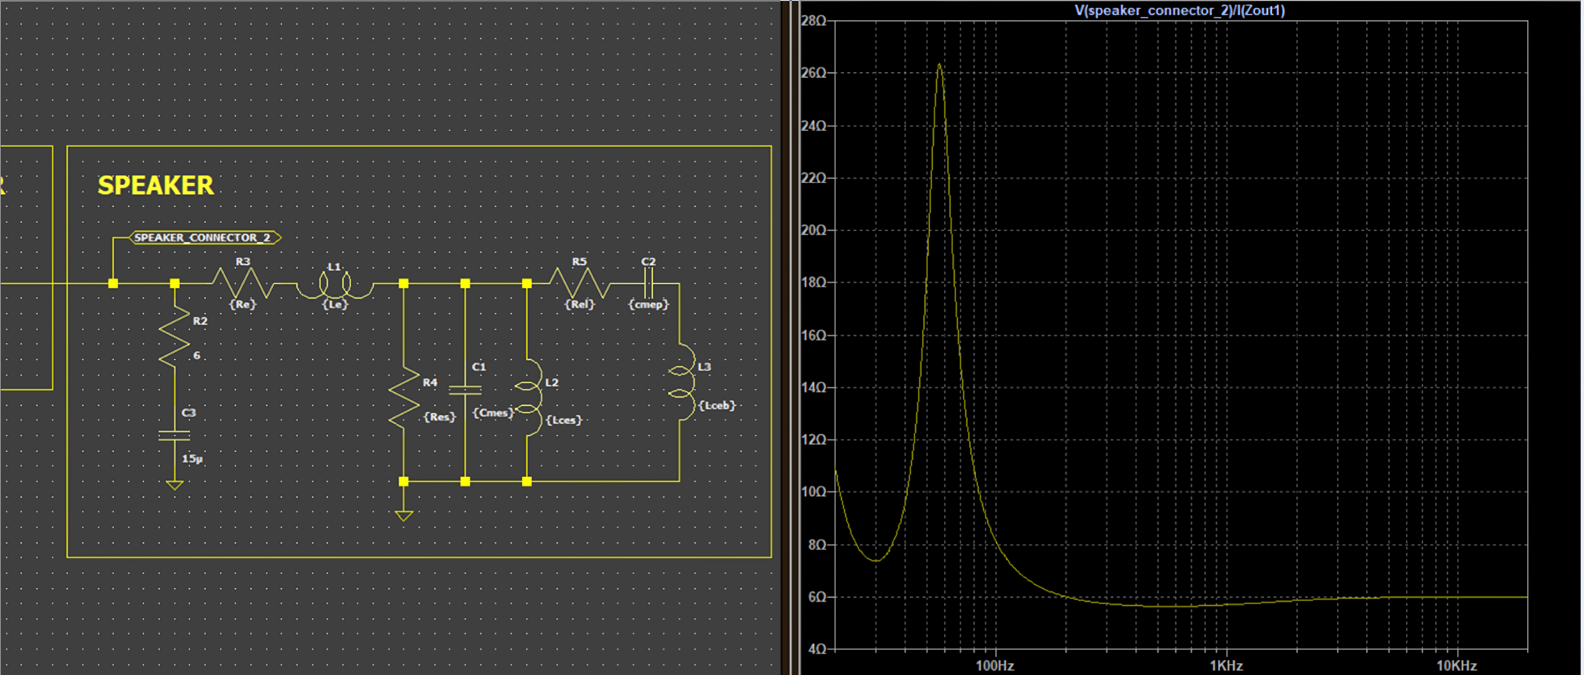
Task: Click the L1 reference designator text
Action: tap(334, 267)
